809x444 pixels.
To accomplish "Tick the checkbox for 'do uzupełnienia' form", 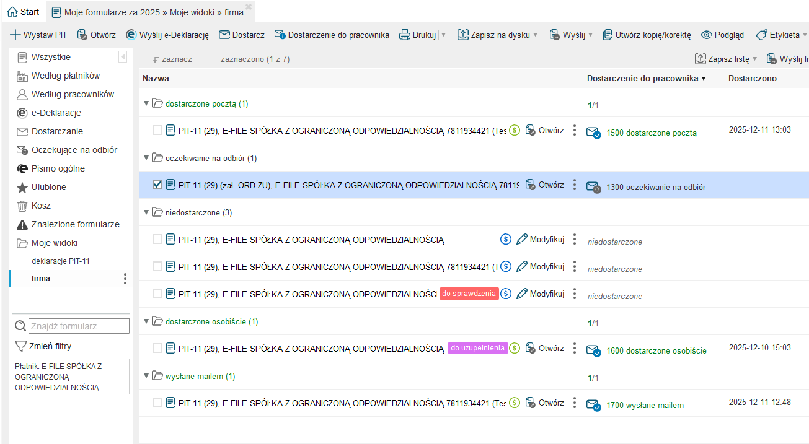I will point(157,348).
